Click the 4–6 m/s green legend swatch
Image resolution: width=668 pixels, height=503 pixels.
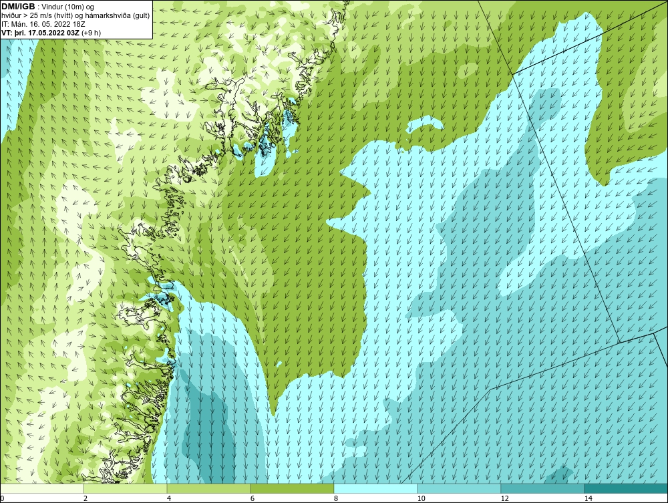208,488
